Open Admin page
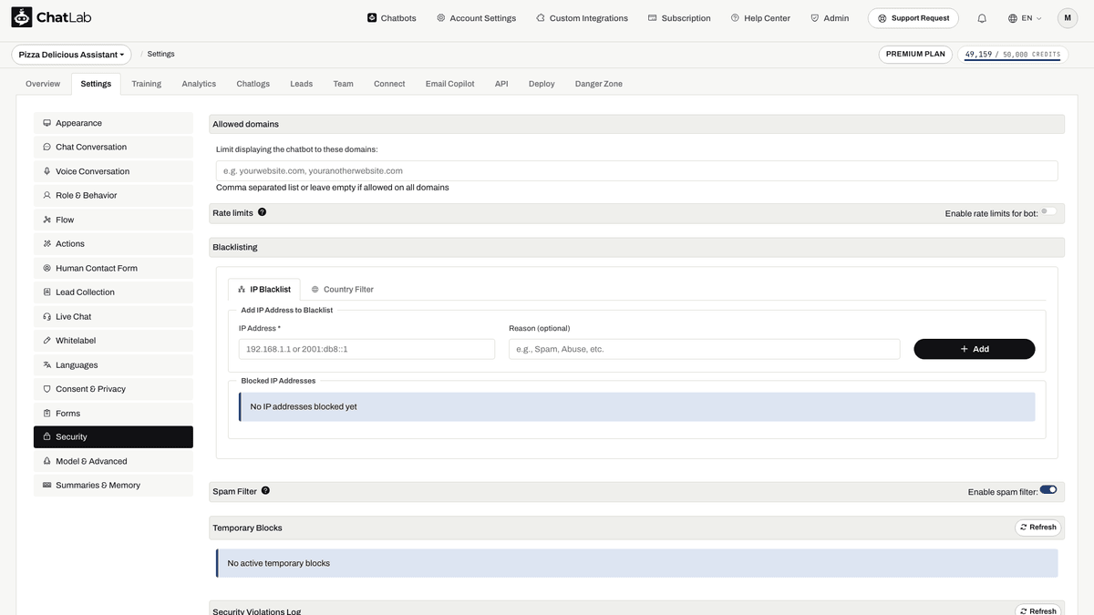Image resolution: width=1094 pixels, height=615 pixels. coord(830,18)
